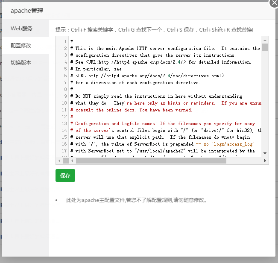This screenshot has height=263, width=278.
Task: Click the horizontal scroll left arrow beside the thumb
Action: coord(72,161)
